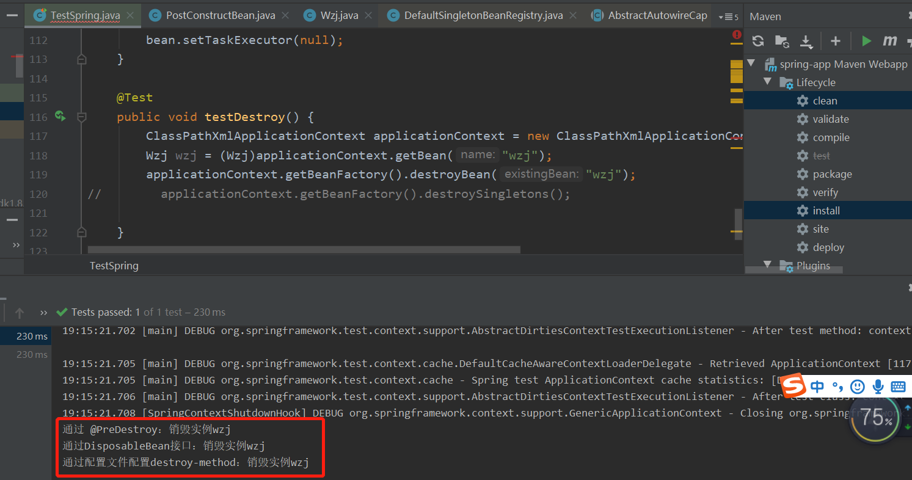Expand more test toolbar actions chevron
Screen dimensions: 912x480
(43, 313)
